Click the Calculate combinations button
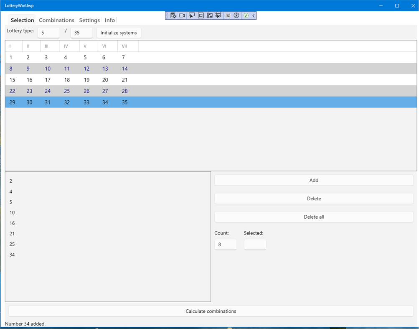Image resolution: width=419 pixels, height=329 pixels. (211, 311)
